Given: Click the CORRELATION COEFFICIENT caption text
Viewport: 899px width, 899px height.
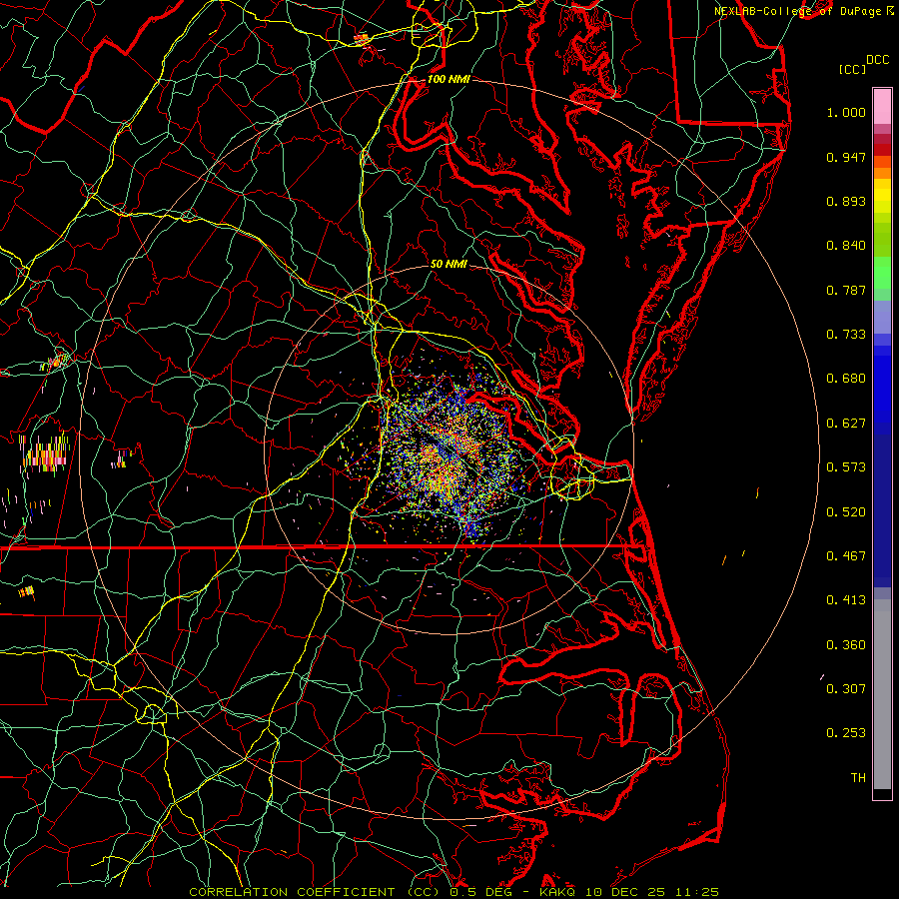Looking at the screenshot, I should pos(292,892).
